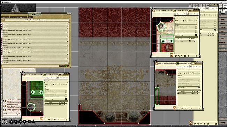
Task: Switch to palace 006.jpg tab in lower-right window
Action: [x=167, y=63]
